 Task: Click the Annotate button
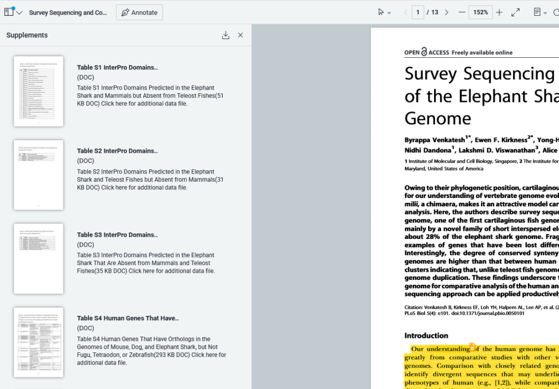click(x=139, y=13)
